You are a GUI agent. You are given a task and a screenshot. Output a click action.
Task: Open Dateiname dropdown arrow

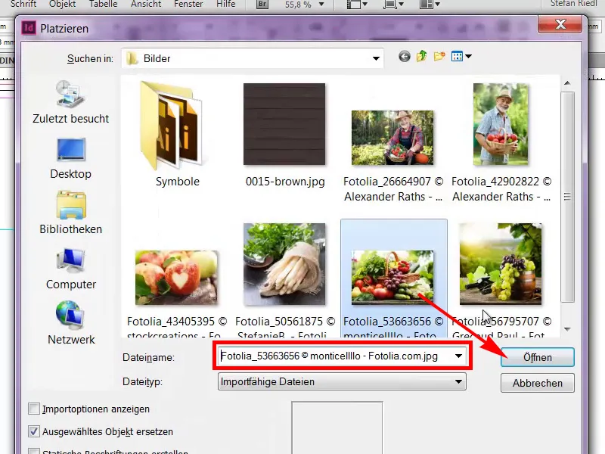[x=458, y=356]
